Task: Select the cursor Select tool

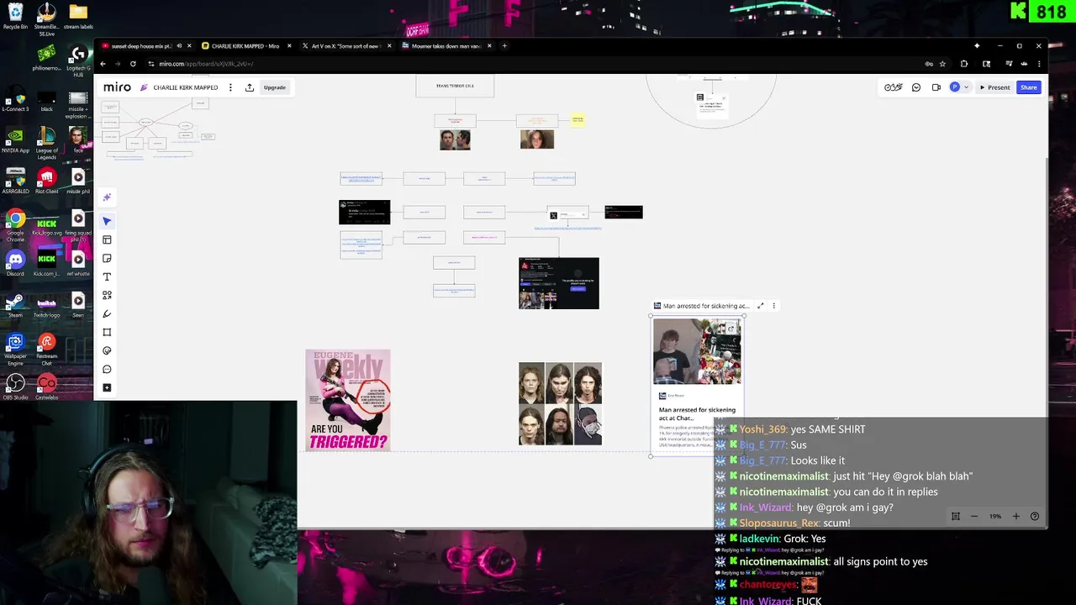Action: (107, 221)
